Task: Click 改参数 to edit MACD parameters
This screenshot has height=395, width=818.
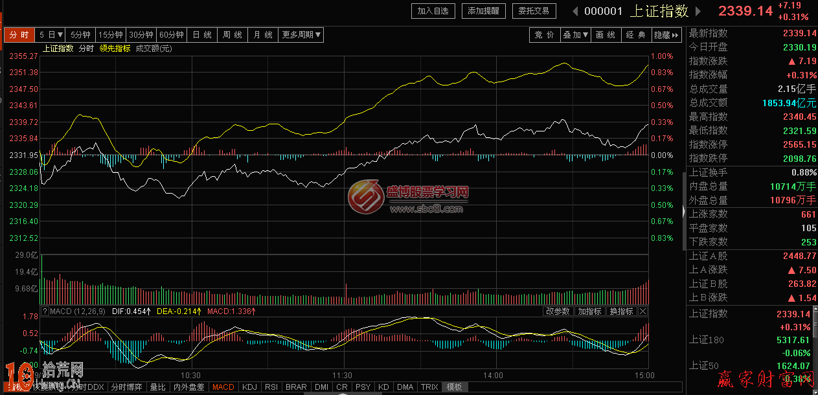Action: coord(558,311)
